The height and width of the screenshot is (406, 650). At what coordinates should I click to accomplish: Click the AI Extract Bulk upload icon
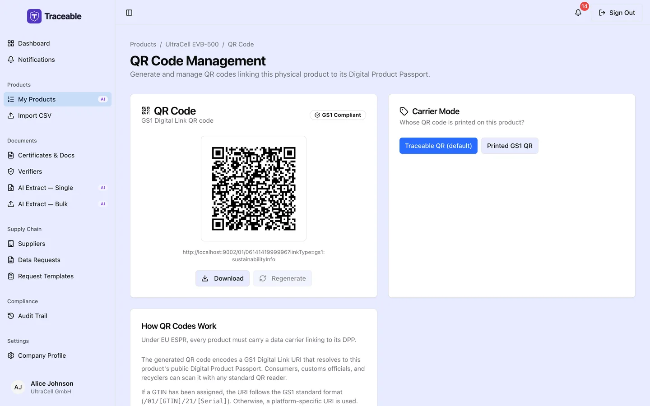(x=11, y=204)
